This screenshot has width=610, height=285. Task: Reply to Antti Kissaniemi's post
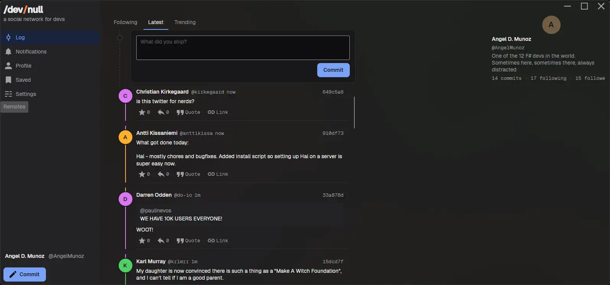(x=163, y=174)
